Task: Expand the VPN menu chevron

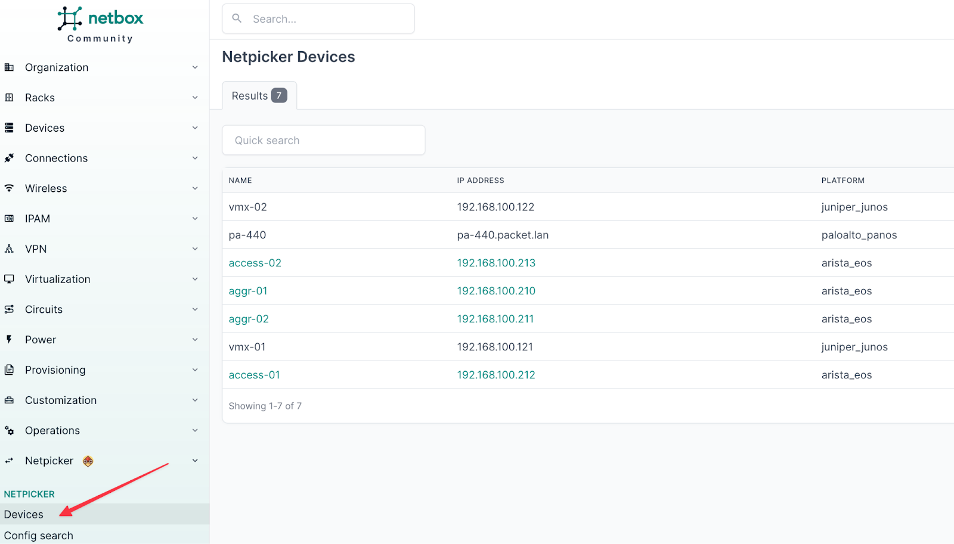Action: [195, 249]
